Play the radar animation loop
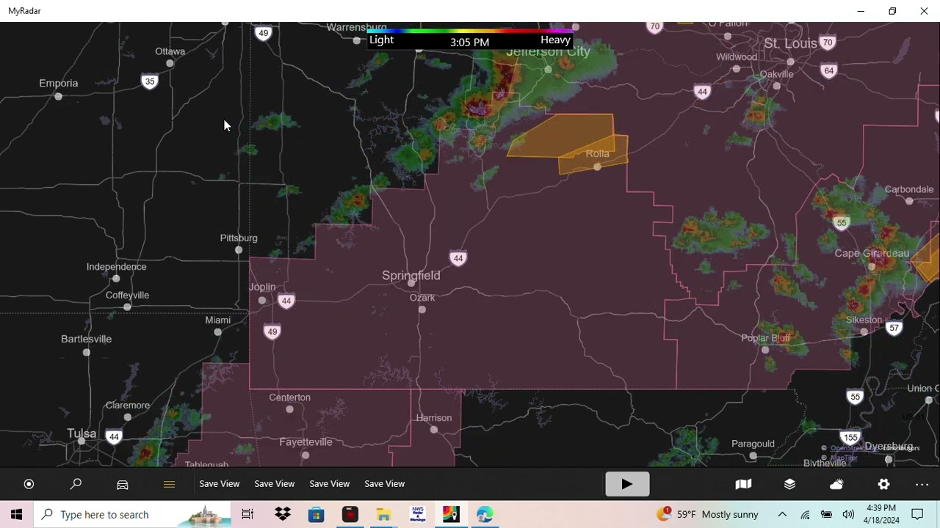 627,484
